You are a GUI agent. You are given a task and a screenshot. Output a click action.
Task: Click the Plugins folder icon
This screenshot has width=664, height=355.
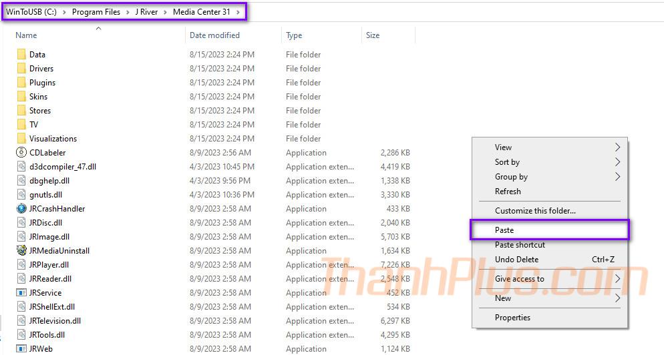(x=21, y=83)
